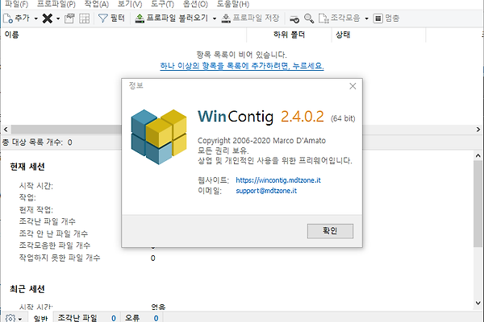Click the 조각모음한 파일 개수 label
Image resolution: width=484 pixels, height=322 pixels.
[55, 246]
